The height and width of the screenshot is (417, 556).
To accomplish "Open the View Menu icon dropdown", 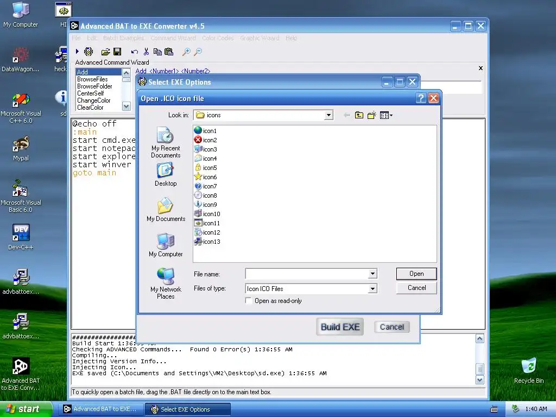I will pyautogui.click(x=386, y=115).
